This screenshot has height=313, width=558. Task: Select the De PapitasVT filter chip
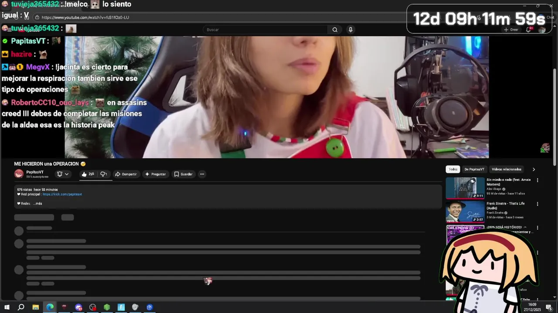point(474,169)
